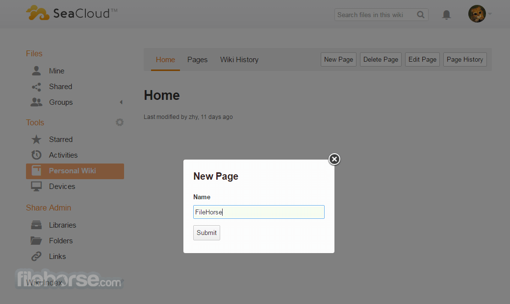The height and width of the screenshot is (304, 510).
Task: Focus the Name input field
Action: coord(259,212)
